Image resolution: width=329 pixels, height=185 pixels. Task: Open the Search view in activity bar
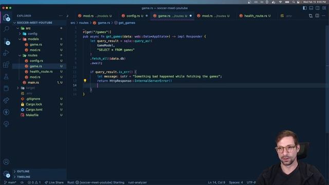6,29
